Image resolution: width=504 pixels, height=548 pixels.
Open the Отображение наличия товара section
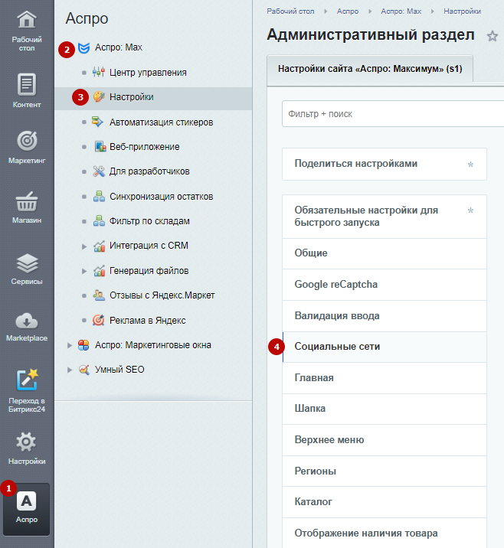[x=385, y=533]
